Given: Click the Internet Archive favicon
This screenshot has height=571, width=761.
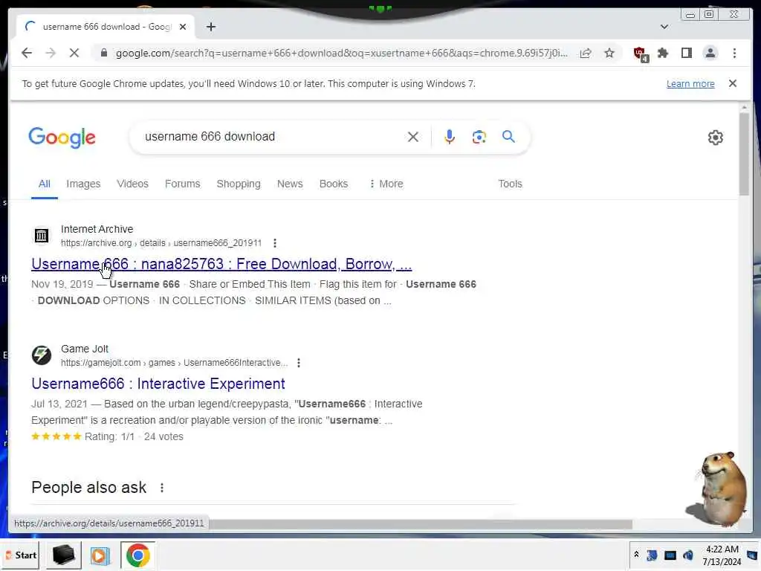Looking at the screenshot, I should [x=42, y=236].
